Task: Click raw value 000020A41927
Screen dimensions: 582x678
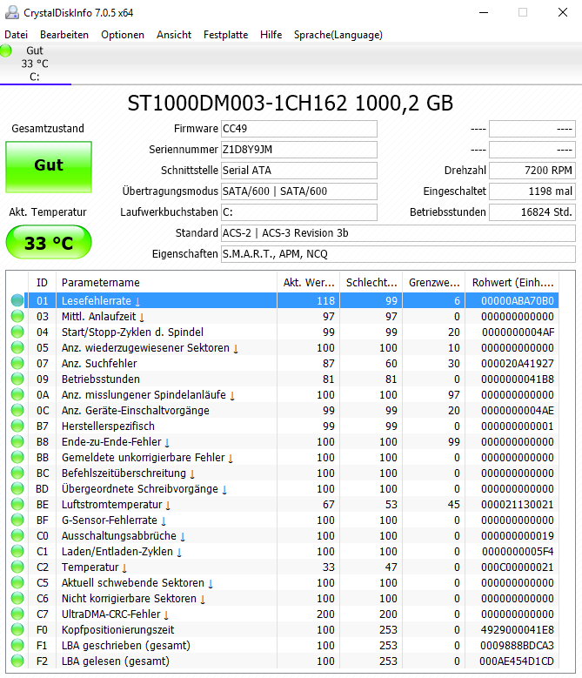Action: (x=518, y=363)
